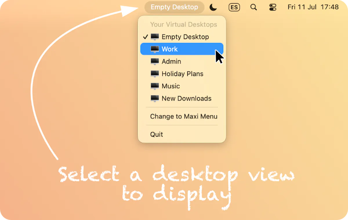Click the monitor icon beside Holiday Plans

tap(155, 74)
